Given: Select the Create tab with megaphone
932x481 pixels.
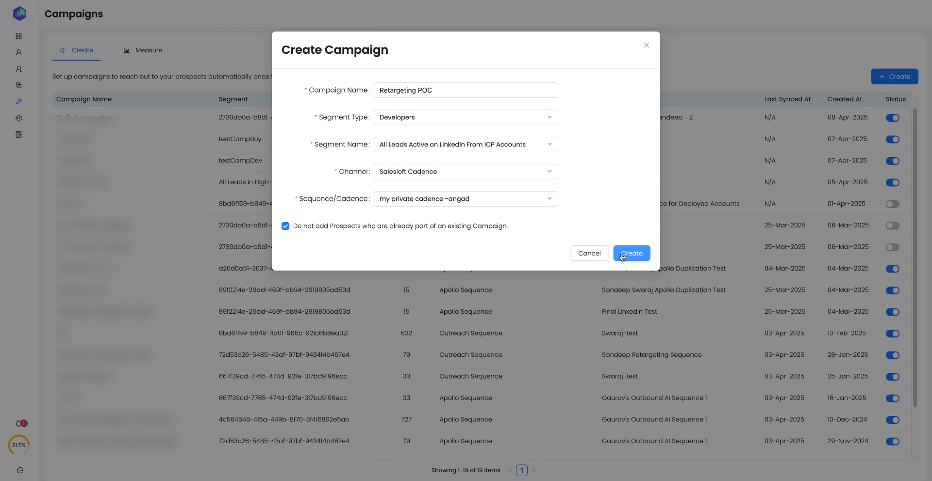Looking at the screenshot, I should coord(76,50).
